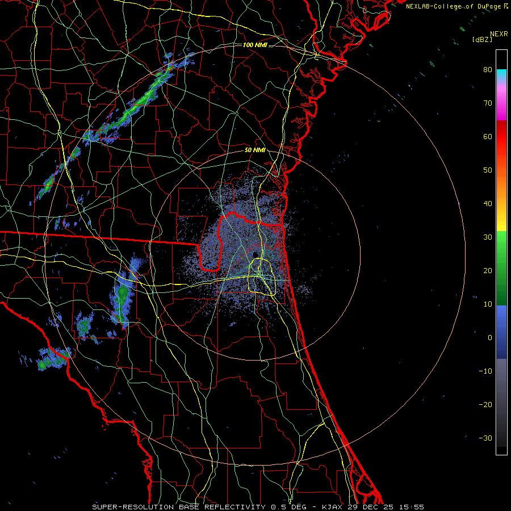Click the Super-Resolution Base Reflectivity caption
511x511 pixels.
click(258, 507)
